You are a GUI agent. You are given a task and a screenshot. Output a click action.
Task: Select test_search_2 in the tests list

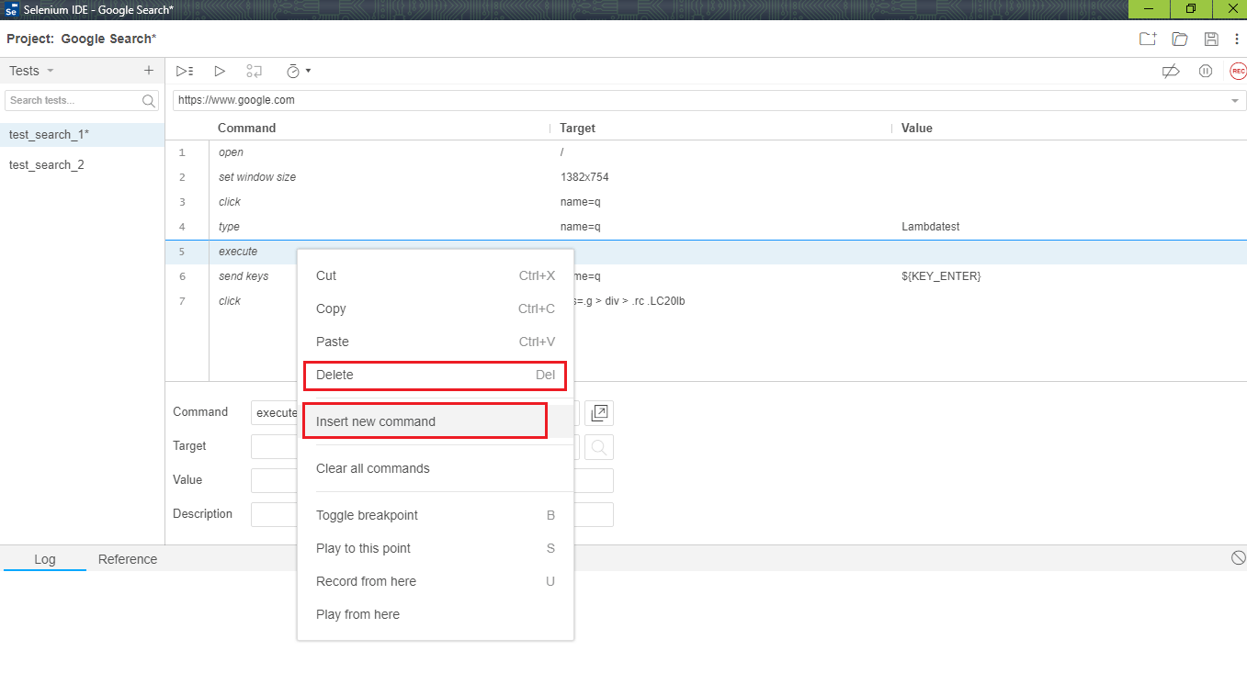(x=47, y=164)
